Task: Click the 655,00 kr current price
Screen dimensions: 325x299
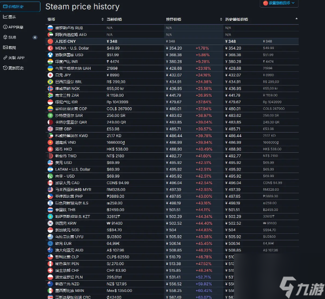Action: coord(115,89)
